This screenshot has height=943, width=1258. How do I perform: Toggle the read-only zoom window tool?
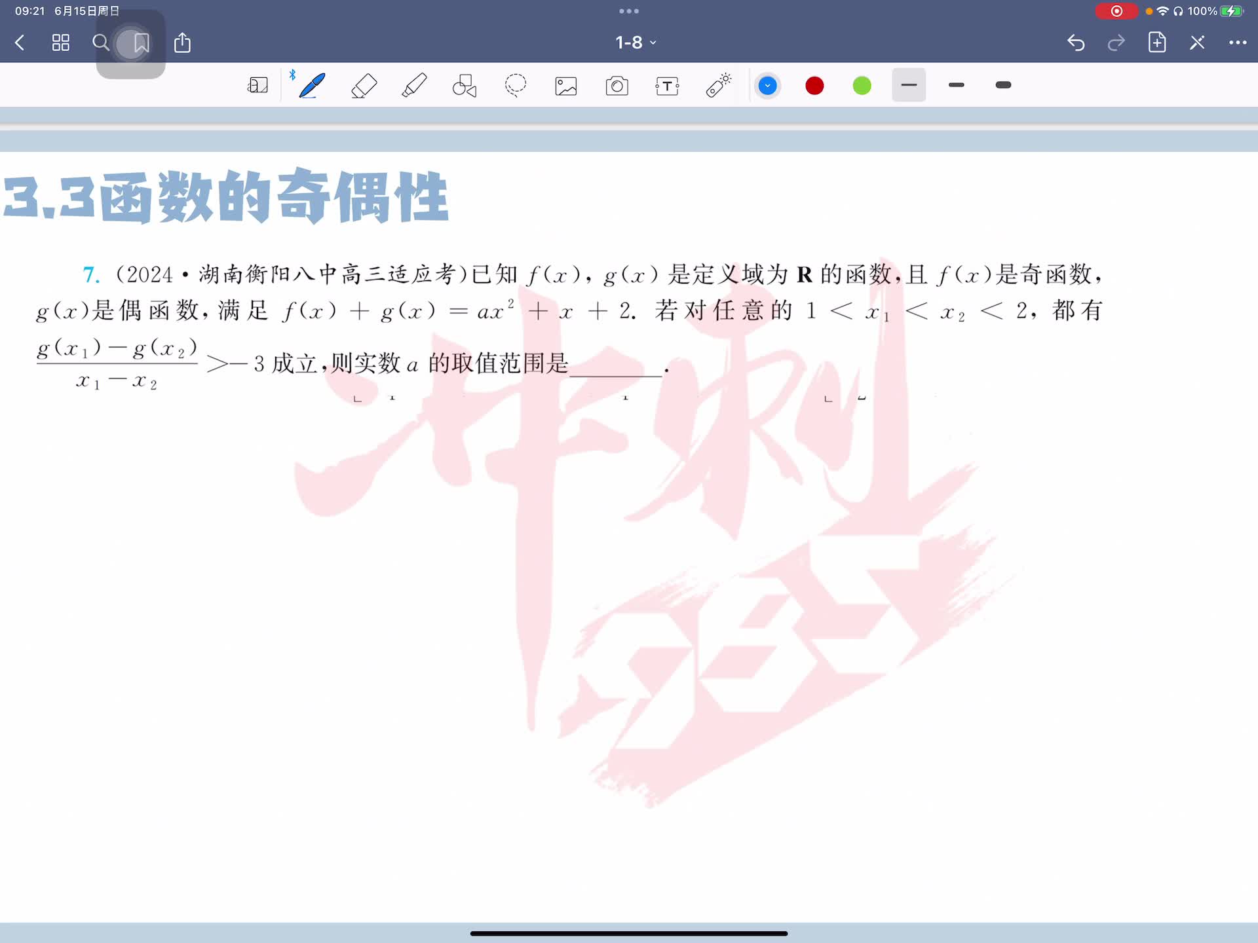coord(257,86)
